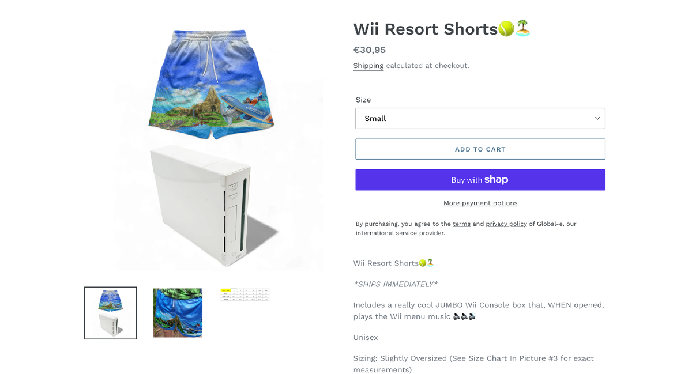Click the SHIPS IMMEDIATELY text
The width and height of the screenshot is (692, 374).
pos(396,284)
